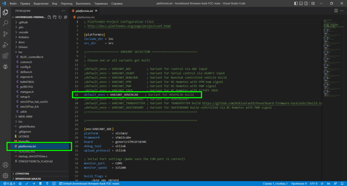Expand the .pio folder
Screen dimensions: 347x186
(40, 27)
